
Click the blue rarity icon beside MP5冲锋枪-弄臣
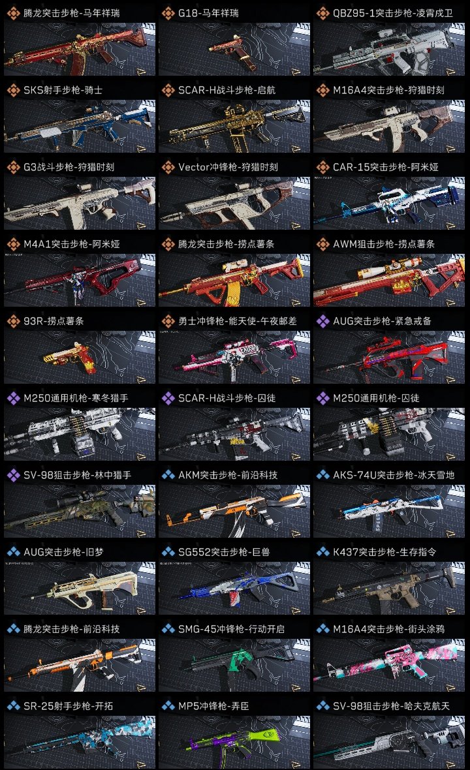click(168, 705)
